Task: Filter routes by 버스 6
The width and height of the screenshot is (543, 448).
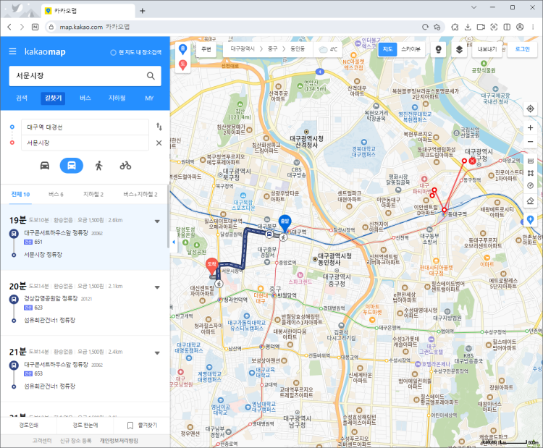Action: click(56, 194)
